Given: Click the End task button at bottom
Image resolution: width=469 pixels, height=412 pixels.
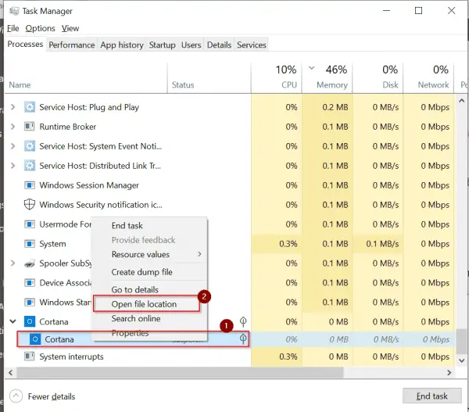Looking at the screenshot, I should [432, 396].
